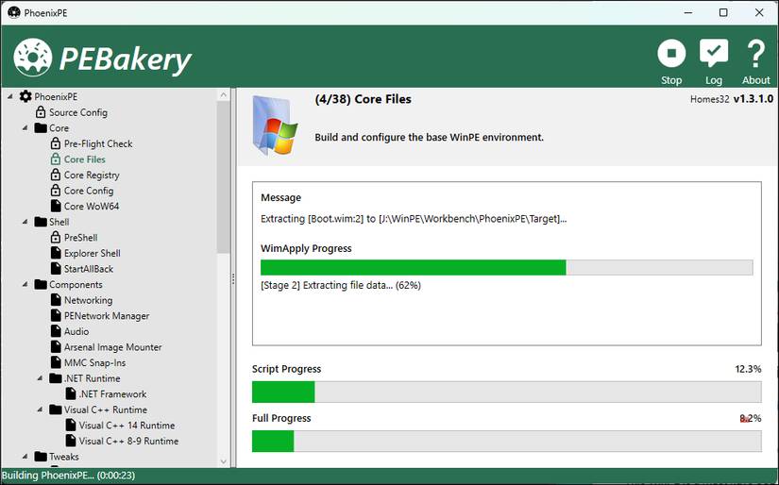
Task: Collapse the PhoenixPE root node
Action: [x=10, y=96]
